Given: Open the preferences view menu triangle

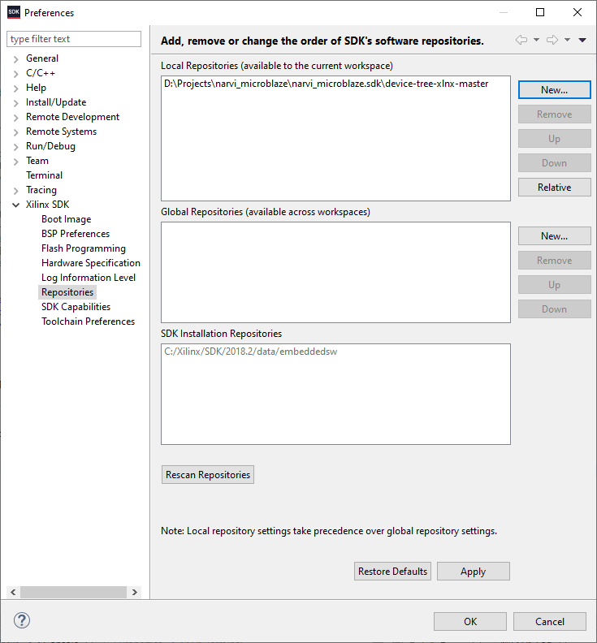Looking at the screenshot, I should [x=582, y=41].
